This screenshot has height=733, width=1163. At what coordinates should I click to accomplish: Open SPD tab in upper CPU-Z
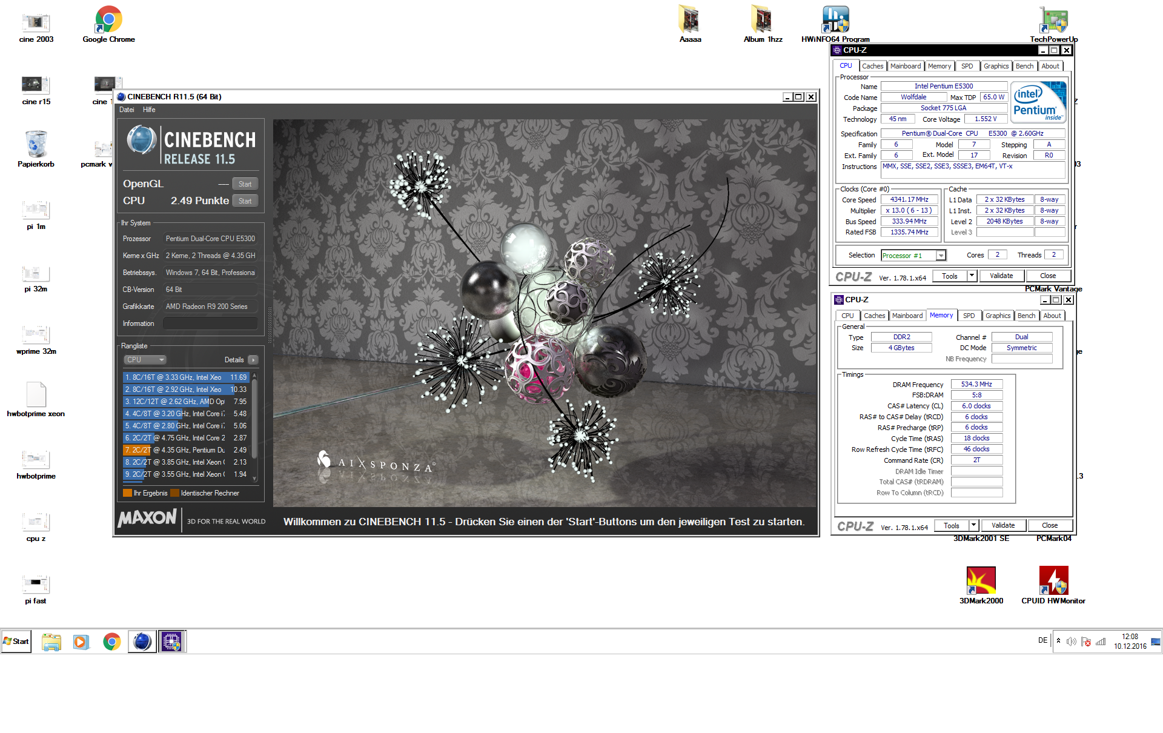coord(967,66)
